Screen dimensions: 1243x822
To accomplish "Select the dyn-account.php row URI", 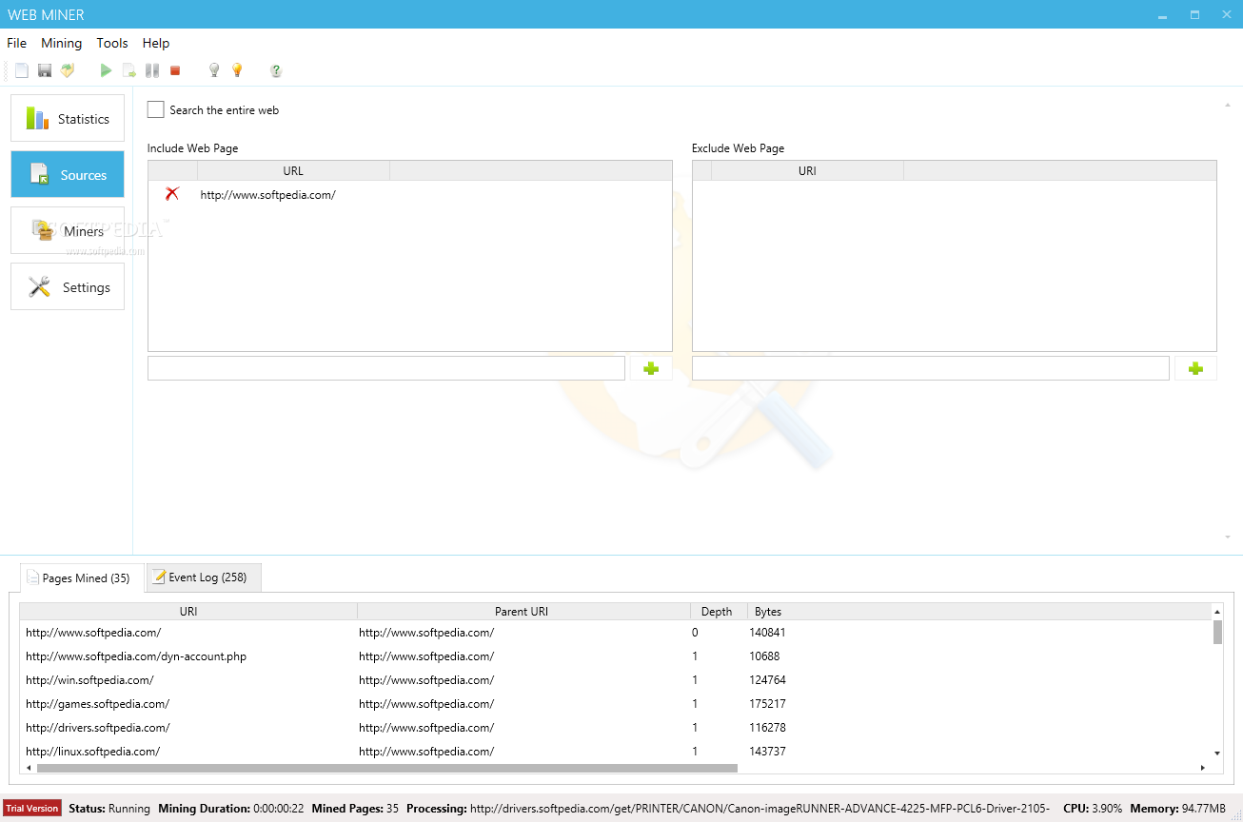I will (x=136, y=656).
